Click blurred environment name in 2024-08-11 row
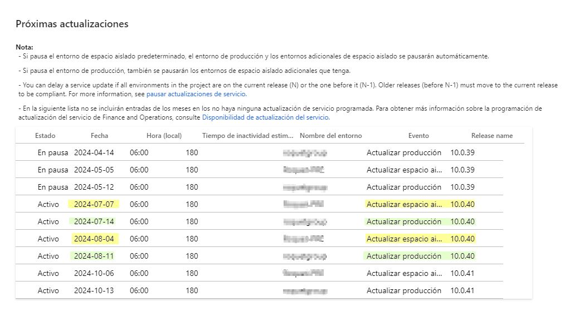The image size is (565, 331). tap(305, 256)
